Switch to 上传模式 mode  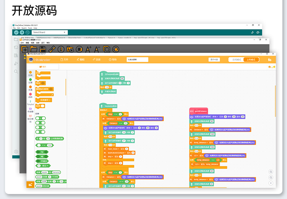tap(251, 59)
